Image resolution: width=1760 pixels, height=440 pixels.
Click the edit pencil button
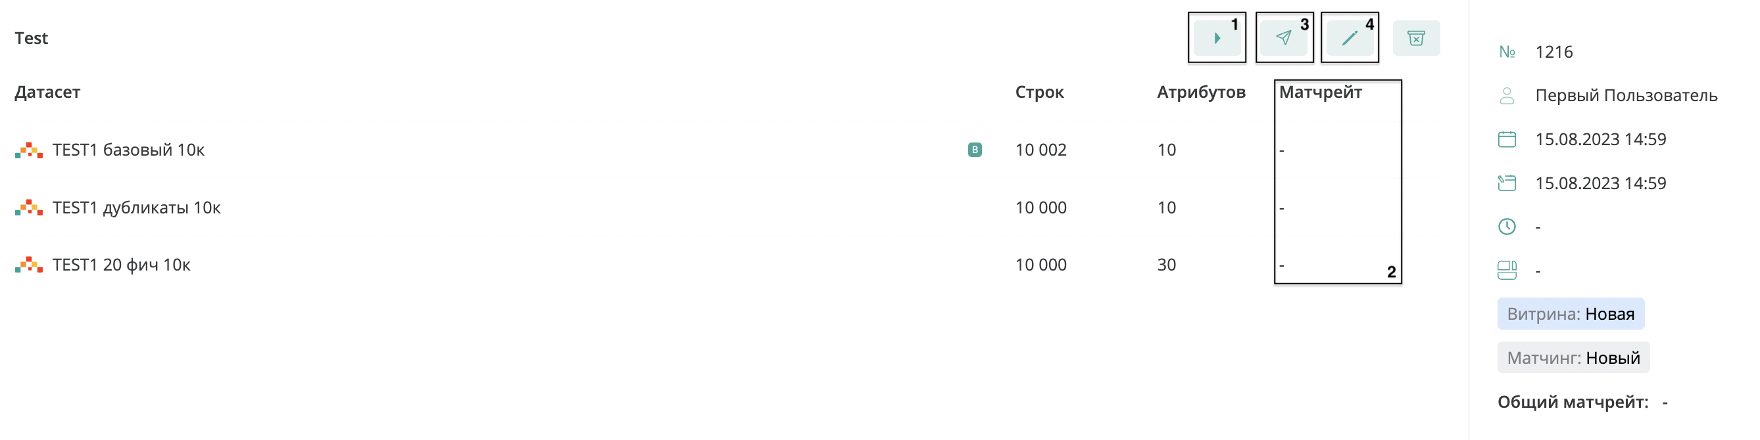(1350, 38)
